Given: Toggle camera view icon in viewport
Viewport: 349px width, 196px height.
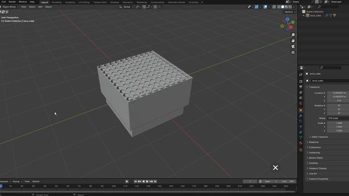Looking at the screenshot, I should coord(293,46).
